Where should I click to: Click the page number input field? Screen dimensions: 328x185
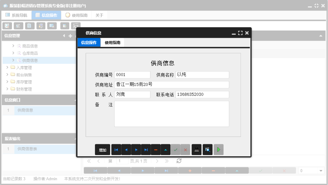(x=122, y=161)
